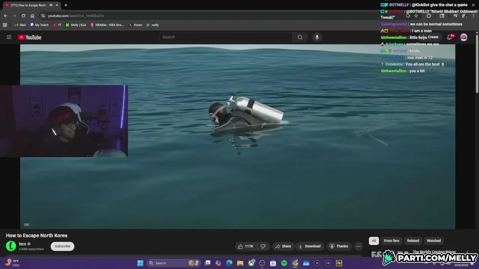Launch Microsoft Edge from the taskbar
The height and width of the screenshot is (269, 479).
(x=229, y=263)
